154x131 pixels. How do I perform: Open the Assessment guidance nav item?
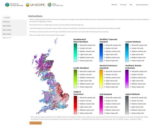pos(142,5)
